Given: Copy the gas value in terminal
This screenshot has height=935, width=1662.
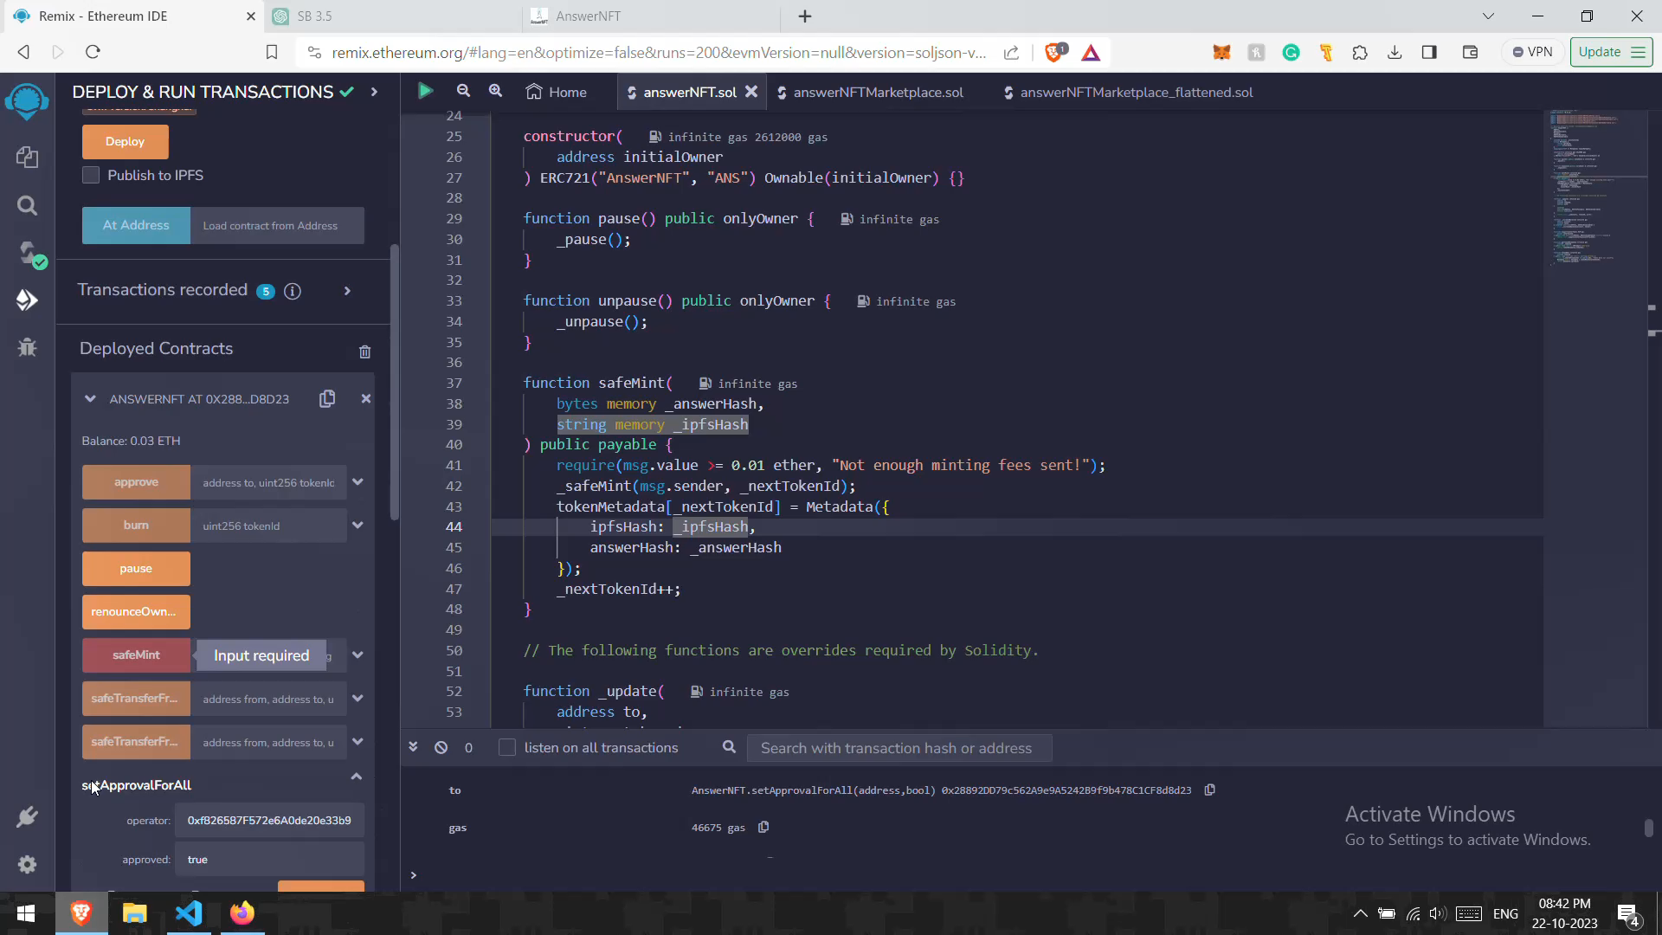Looking at the screenshot, I should click(763, 828).
